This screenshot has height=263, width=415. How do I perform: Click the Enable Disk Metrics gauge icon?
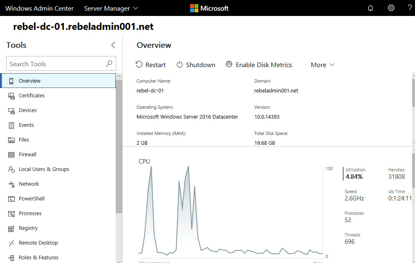tap(229, 64)
